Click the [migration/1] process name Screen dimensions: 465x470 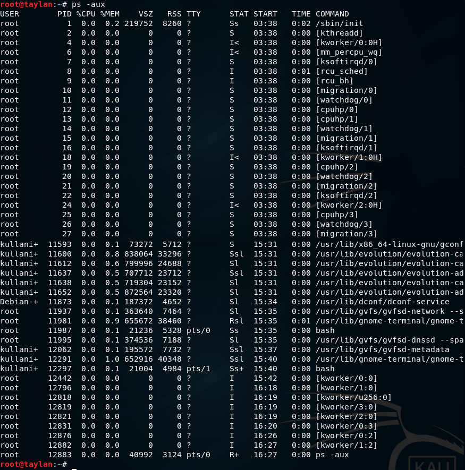point(346,139)
